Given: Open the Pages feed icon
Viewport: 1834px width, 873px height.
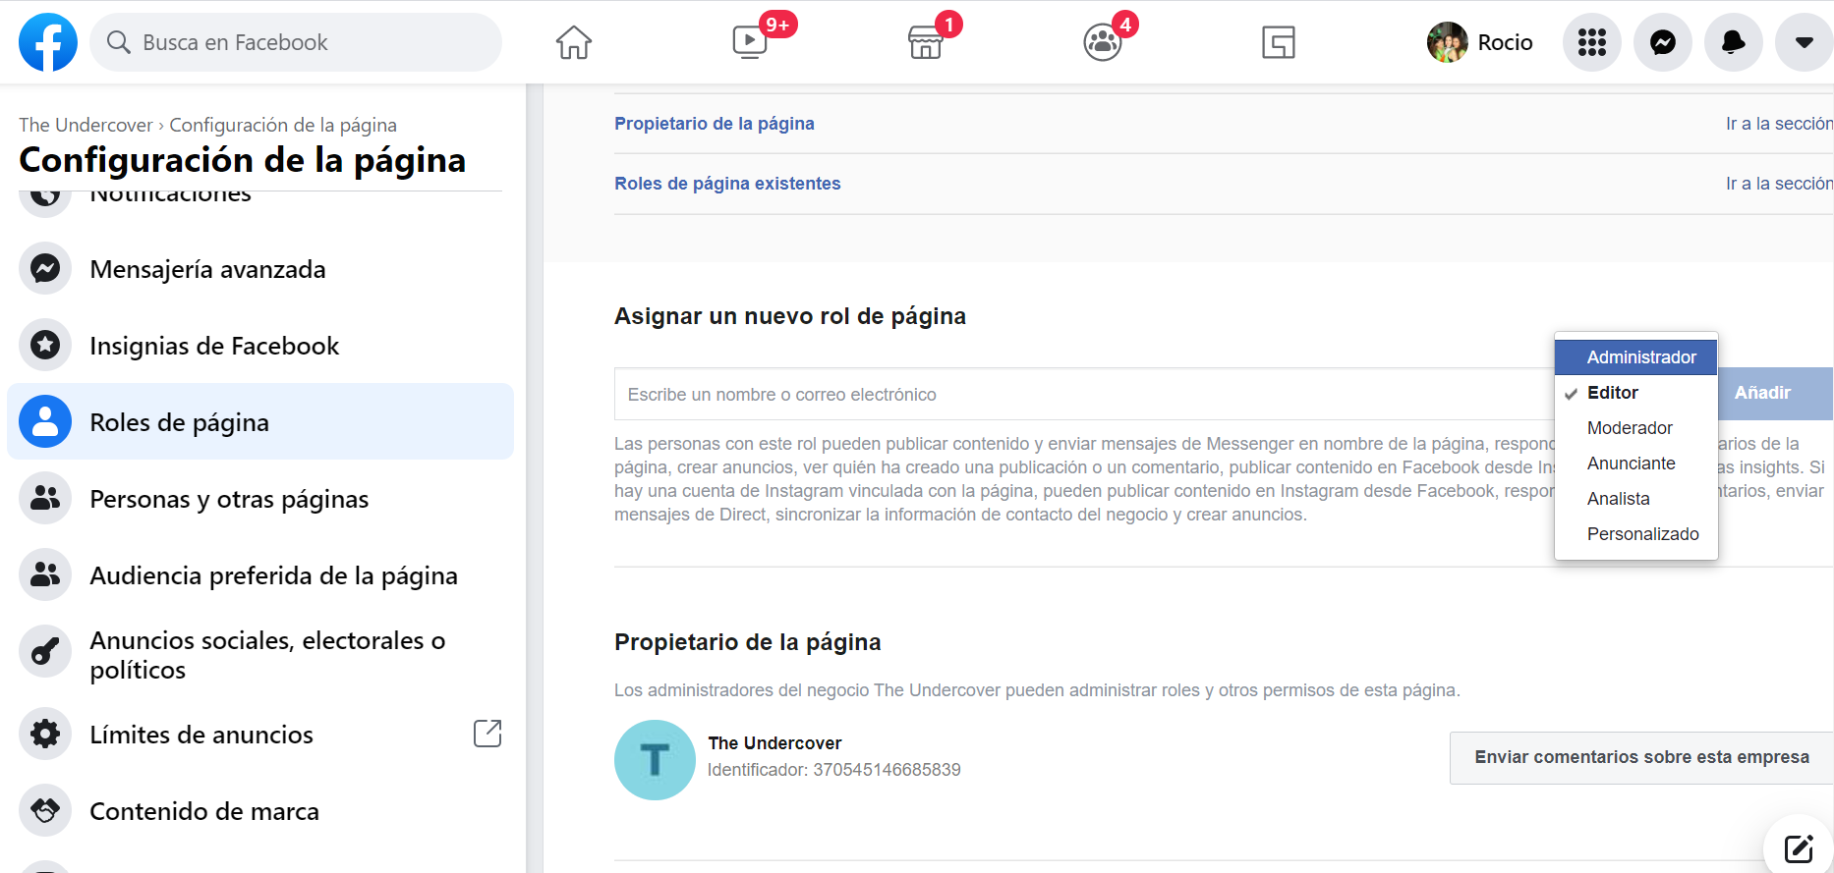Looking at the screenshot, I should click(x=1279, y=42).
